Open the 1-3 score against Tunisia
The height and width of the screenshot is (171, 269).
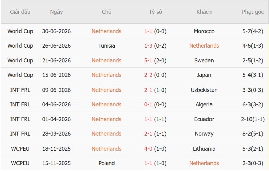point(148,46)
